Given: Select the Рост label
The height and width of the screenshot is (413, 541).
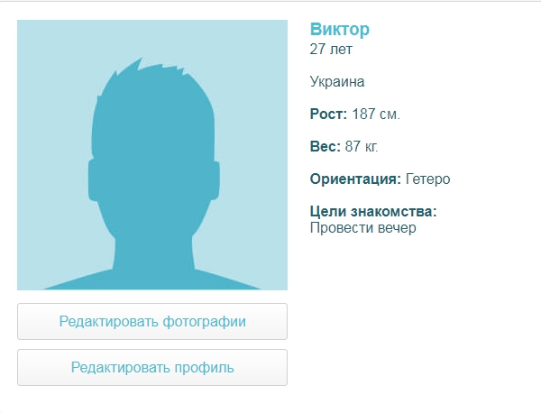Looking at the screenshot, I should [328, 114].
